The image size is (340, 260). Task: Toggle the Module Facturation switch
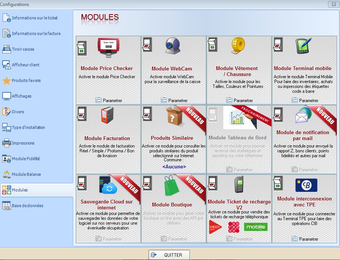tap(82, 114)
